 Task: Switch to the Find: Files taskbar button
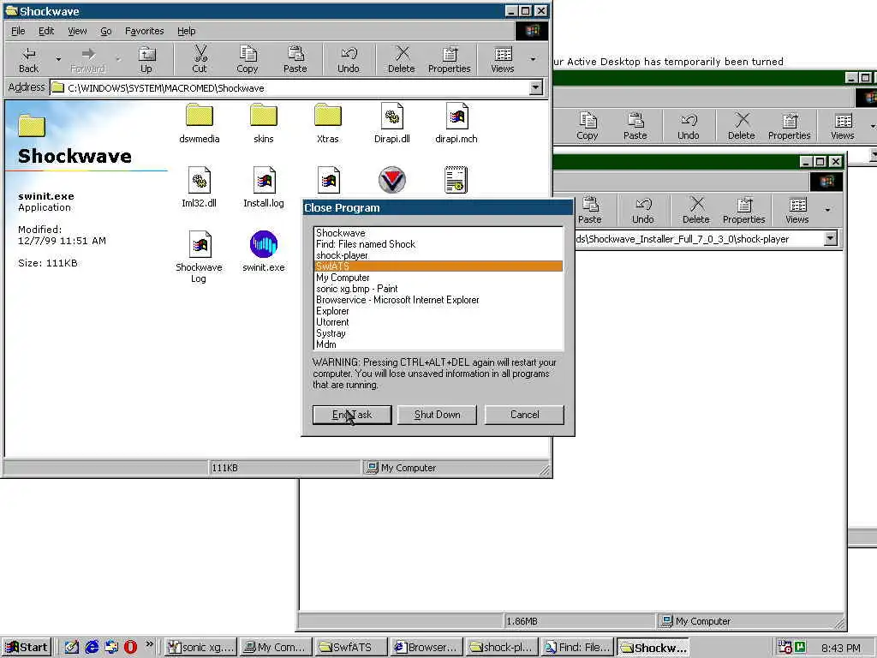pyautogui.click(x=578, y=648)
